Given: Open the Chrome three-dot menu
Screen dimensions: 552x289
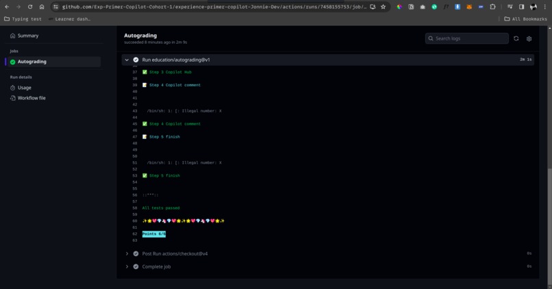Looking at the screenshot, I should click(545, 7).
